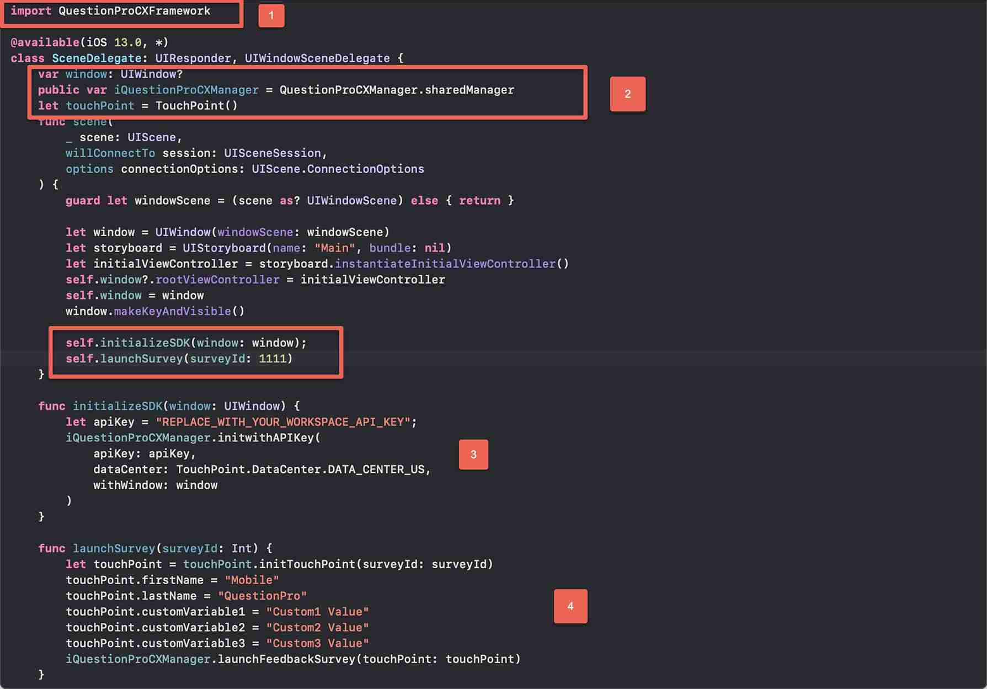
Task: Click self.initializeSDK(window: window) call
Action: (186, 343)
